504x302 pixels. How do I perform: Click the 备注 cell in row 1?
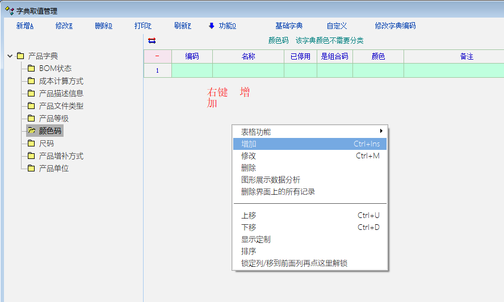click(x=454, y=70)
